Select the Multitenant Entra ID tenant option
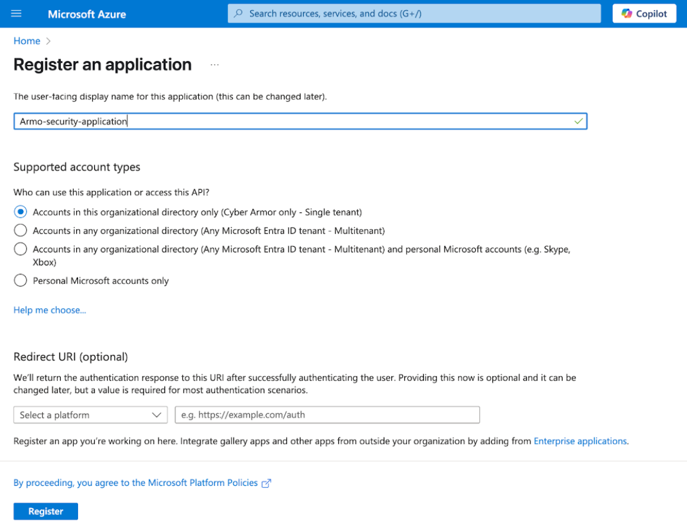The width and height of the screenshot is (687, 524). click(x=20, y=230)
